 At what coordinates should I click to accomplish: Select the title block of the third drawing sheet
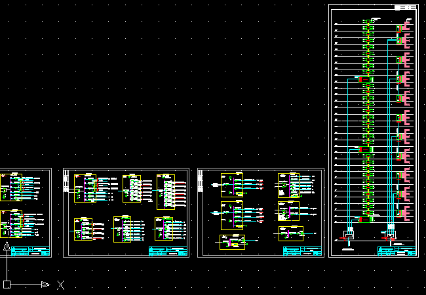(x=302, y=251)
